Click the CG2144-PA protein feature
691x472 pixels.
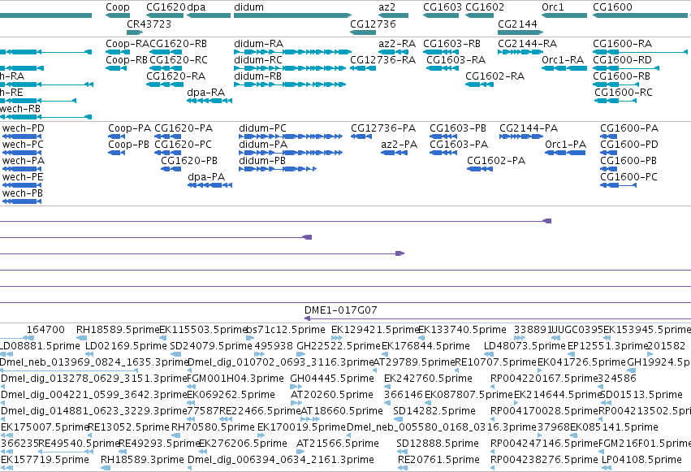pos(521,136)
